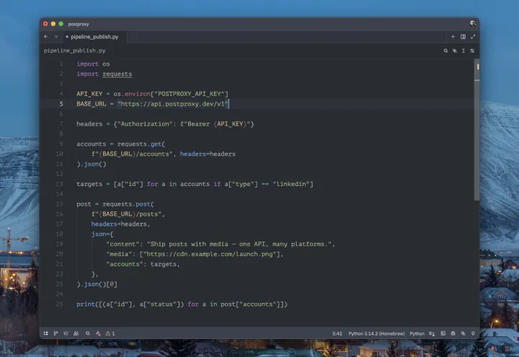519x357 pixels.
Task: Click the "linkedin" string
Action: [291, 184]
